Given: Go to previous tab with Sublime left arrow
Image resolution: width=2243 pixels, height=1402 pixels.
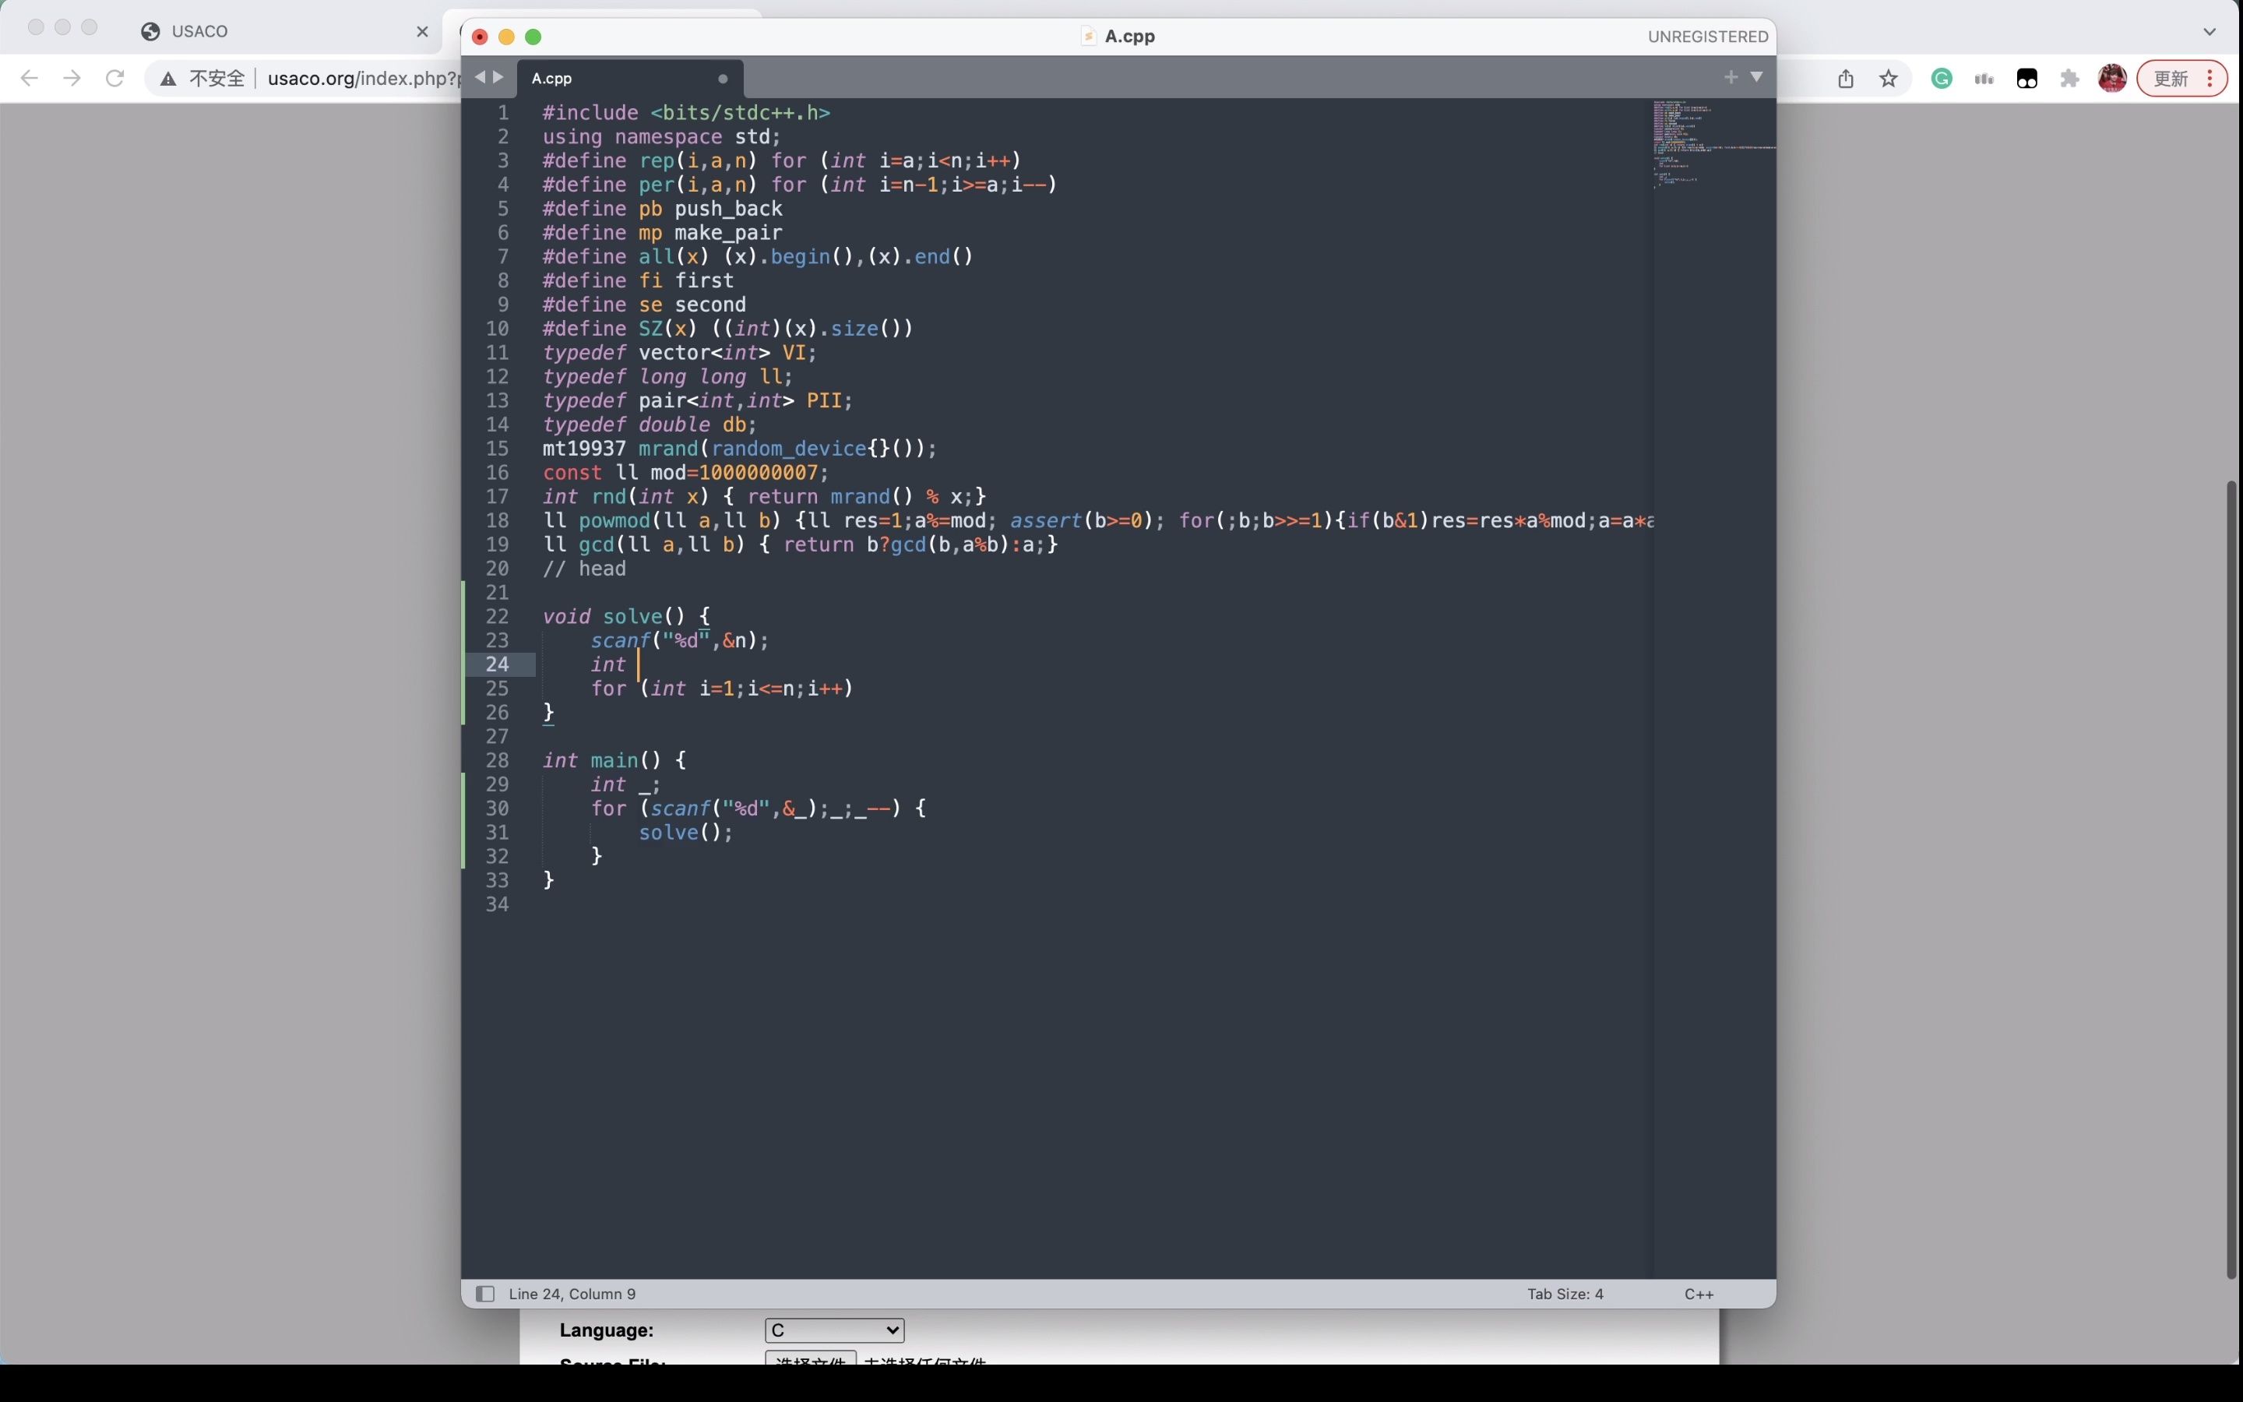Looking at the screenshot, I should (479, 77).
